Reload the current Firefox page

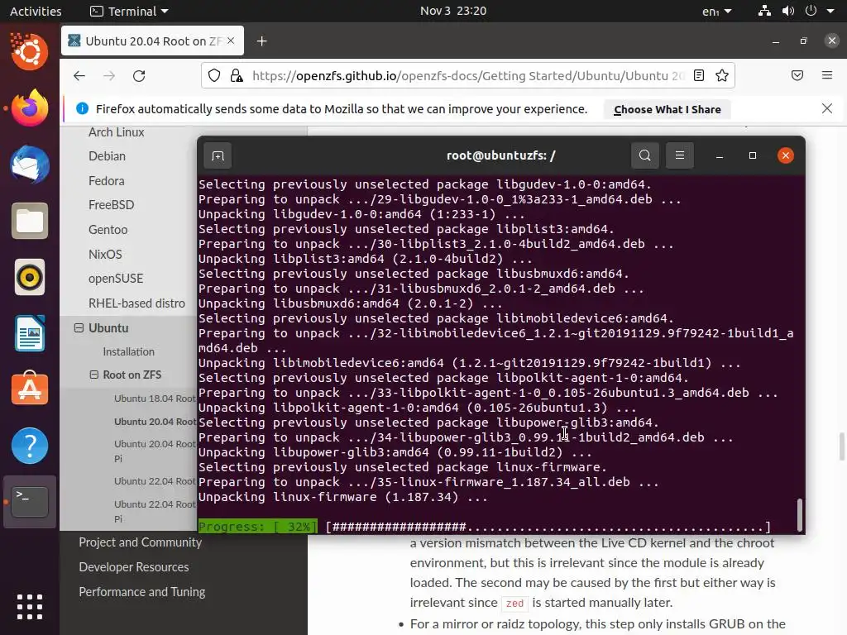(139, 75)
